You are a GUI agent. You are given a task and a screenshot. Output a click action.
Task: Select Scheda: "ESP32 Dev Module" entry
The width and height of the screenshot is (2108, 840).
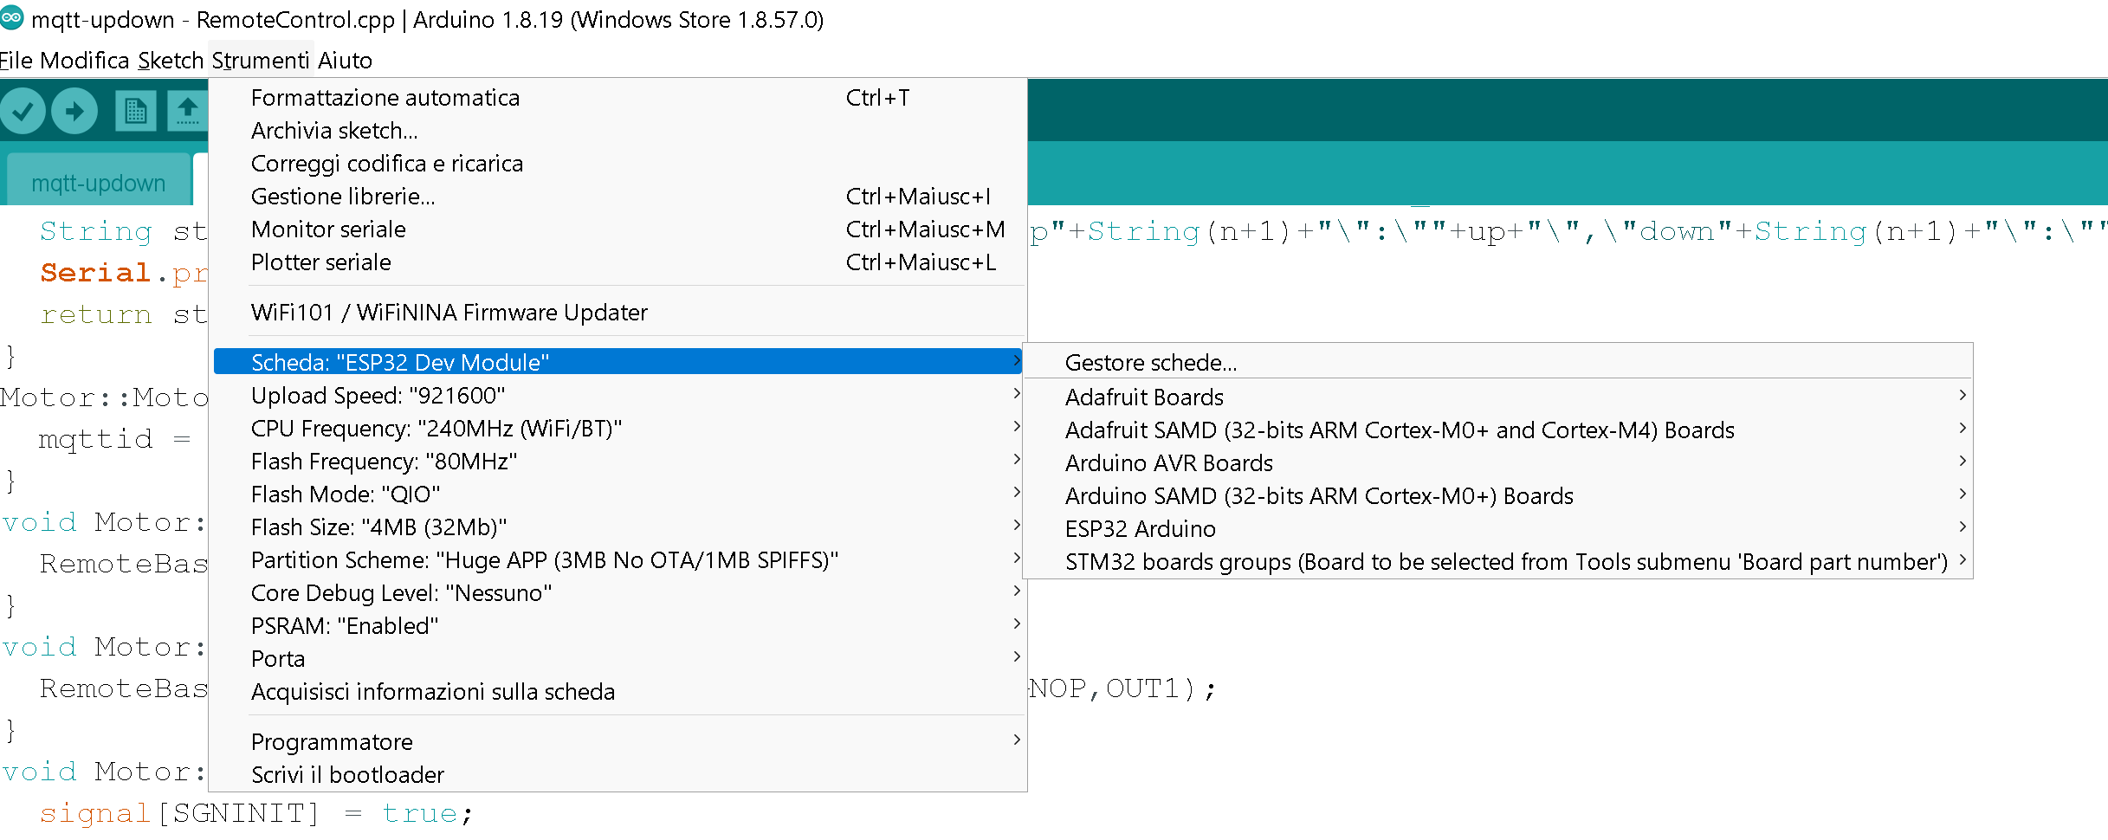coord(618,362)
